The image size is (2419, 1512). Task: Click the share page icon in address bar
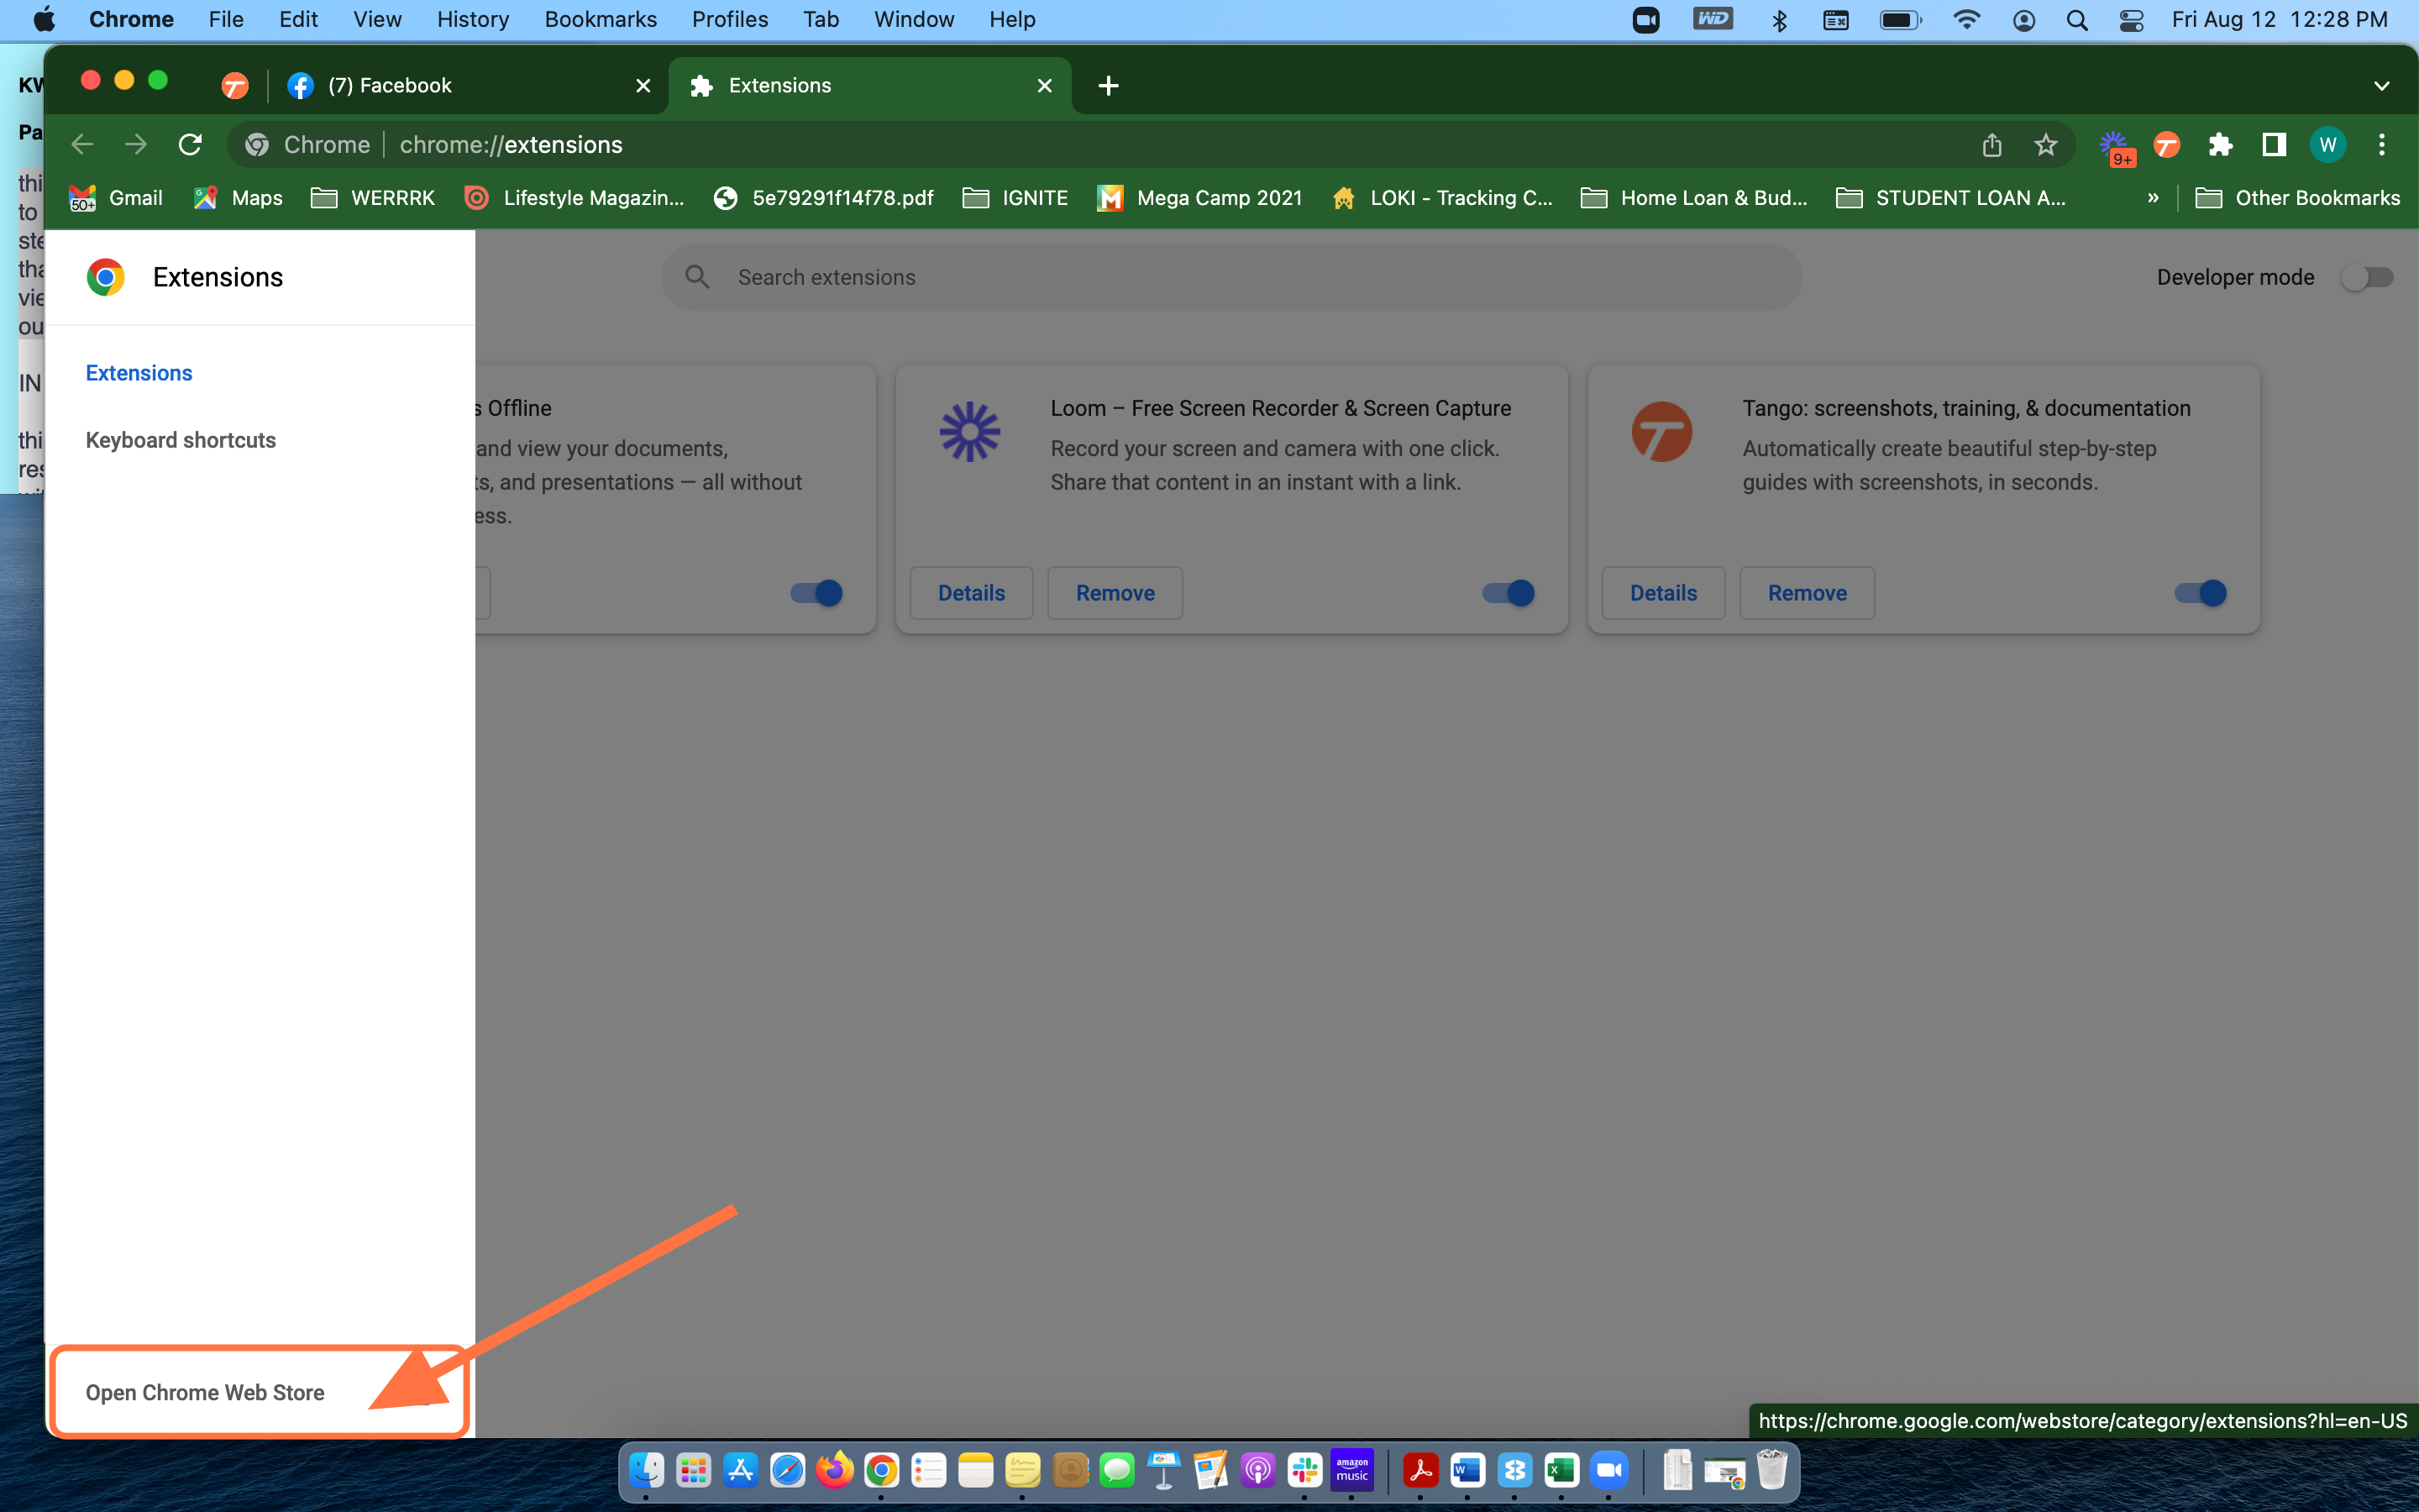click(1991, 145)
